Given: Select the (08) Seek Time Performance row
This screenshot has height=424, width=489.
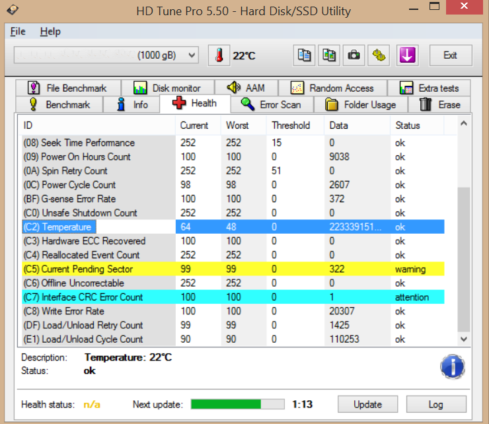Looking at the screenshot, I should click(x=233, y=143).
